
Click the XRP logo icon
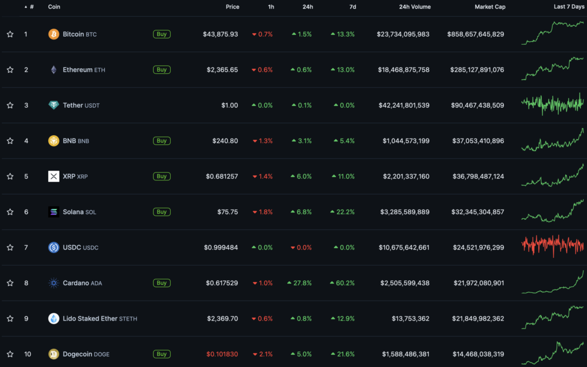53,176
